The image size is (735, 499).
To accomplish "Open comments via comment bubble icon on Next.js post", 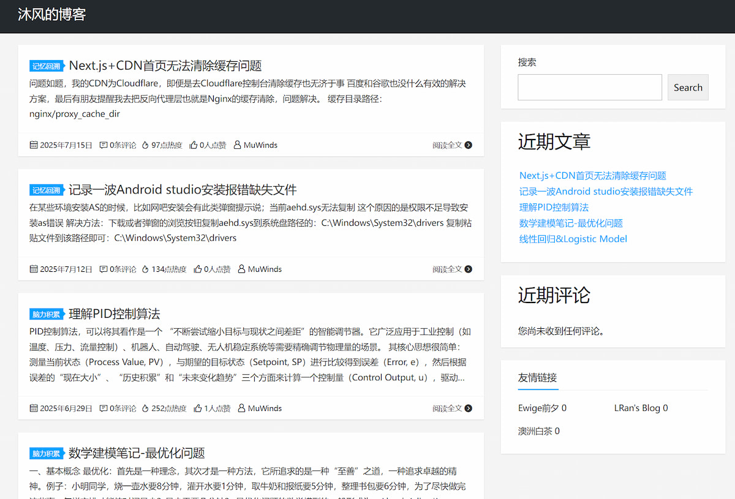I will pos(104,144).
